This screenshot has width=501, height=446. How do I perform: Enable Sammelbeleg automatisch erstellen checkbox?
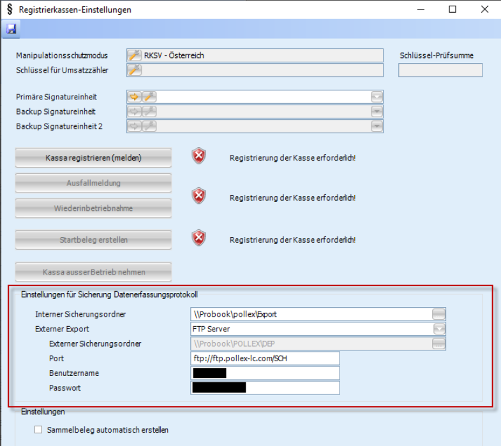coord(38,430)
